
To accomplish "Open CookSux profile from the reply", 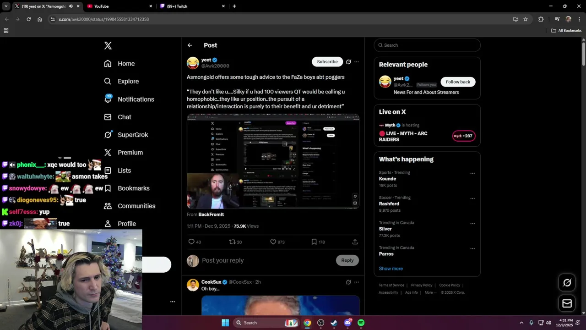I will (x=211, y=282).
